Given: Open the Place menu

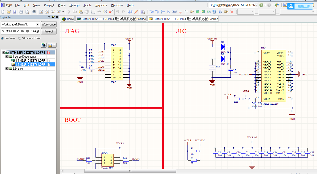Looking at the screenshot, I should [x=62, y=5].
